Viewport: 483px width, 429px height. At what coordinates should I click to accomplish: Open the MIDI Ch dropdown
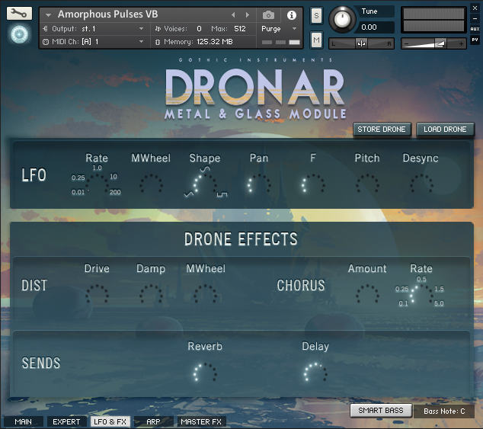click(94, 42)
